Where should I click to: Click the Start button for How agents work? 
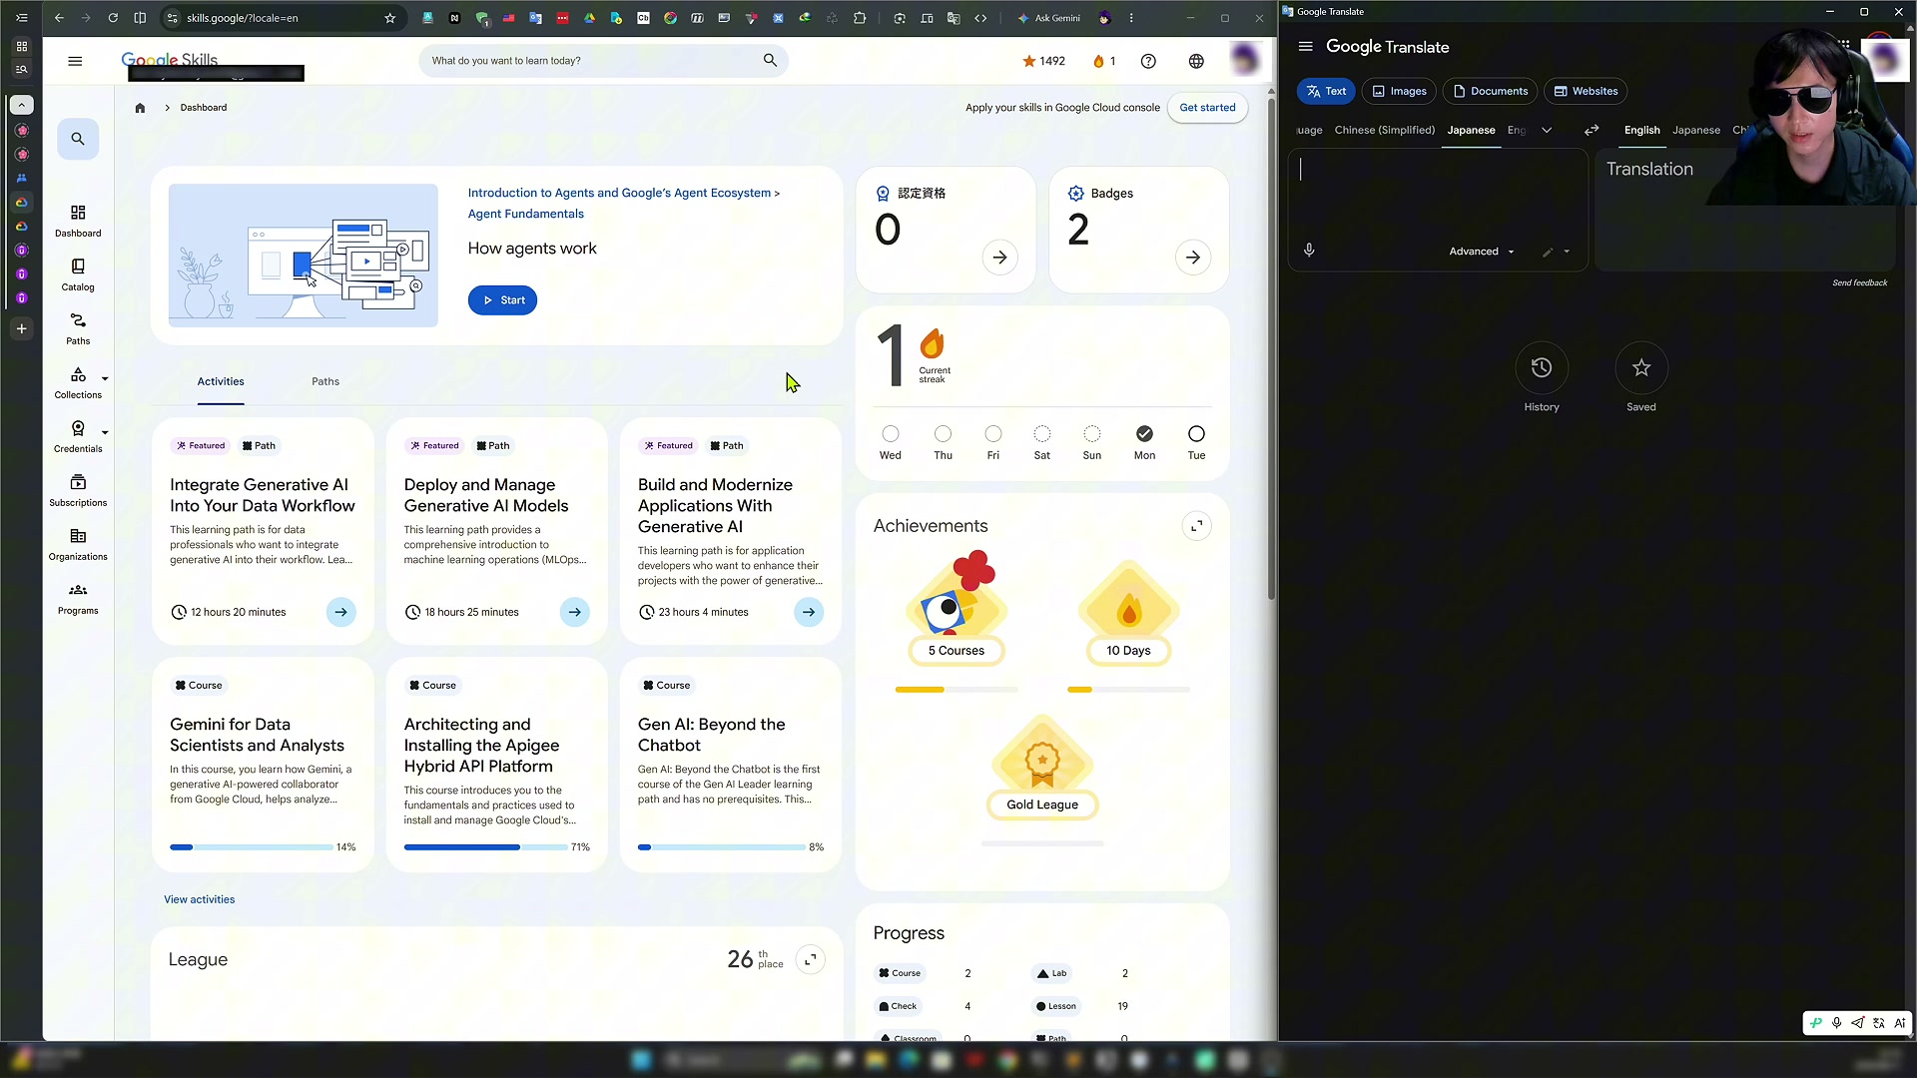tap(502, 300)
